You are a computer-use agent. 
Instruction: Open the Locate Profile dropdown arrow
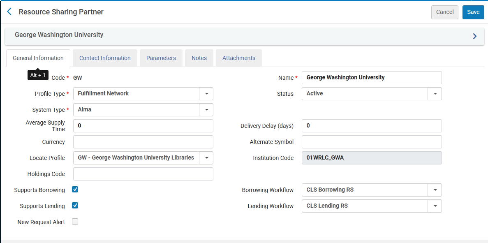(206, 158)
